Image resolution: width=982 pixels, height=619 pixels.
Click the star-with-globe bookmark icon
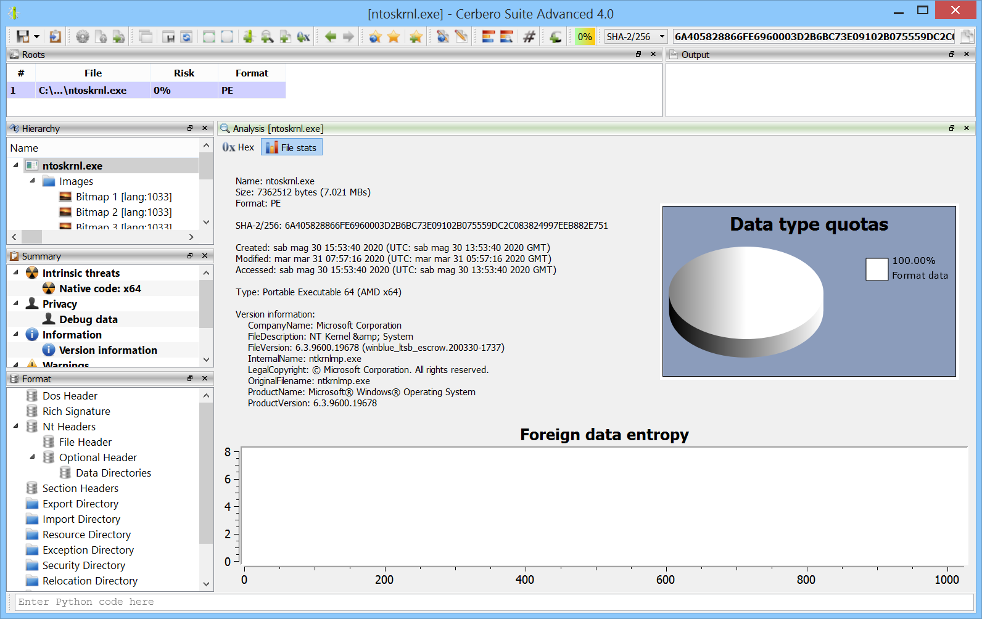click(375, 36)
